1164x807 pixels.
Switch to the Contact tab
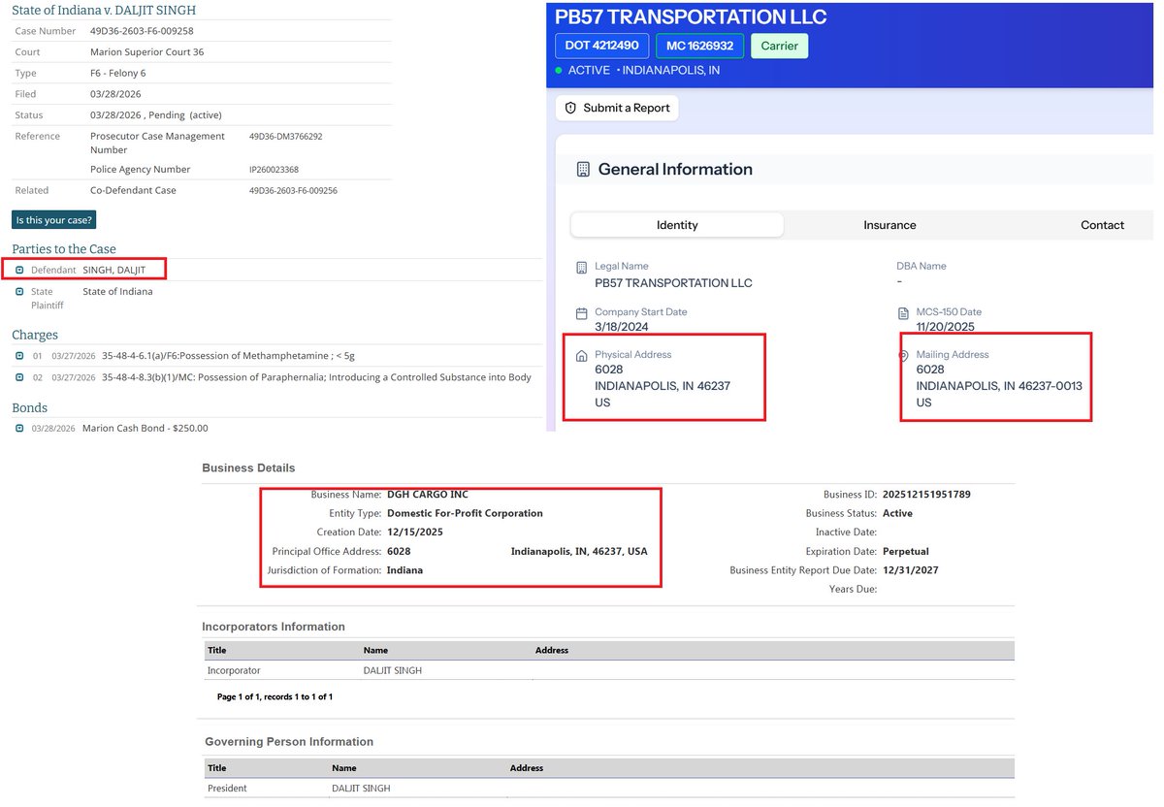1102,225
